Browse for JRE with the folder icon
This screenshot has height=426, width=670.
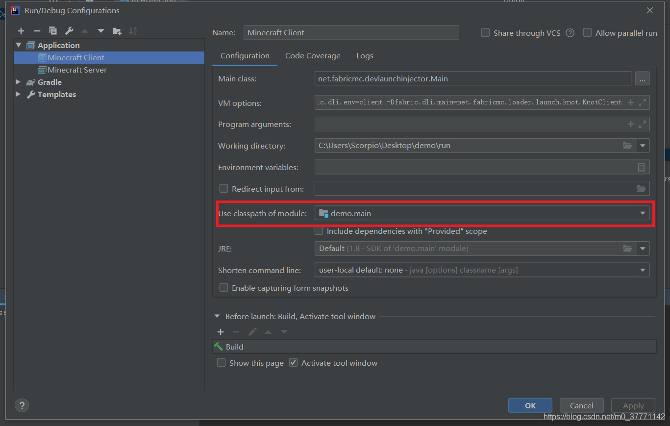pos(627,249)
